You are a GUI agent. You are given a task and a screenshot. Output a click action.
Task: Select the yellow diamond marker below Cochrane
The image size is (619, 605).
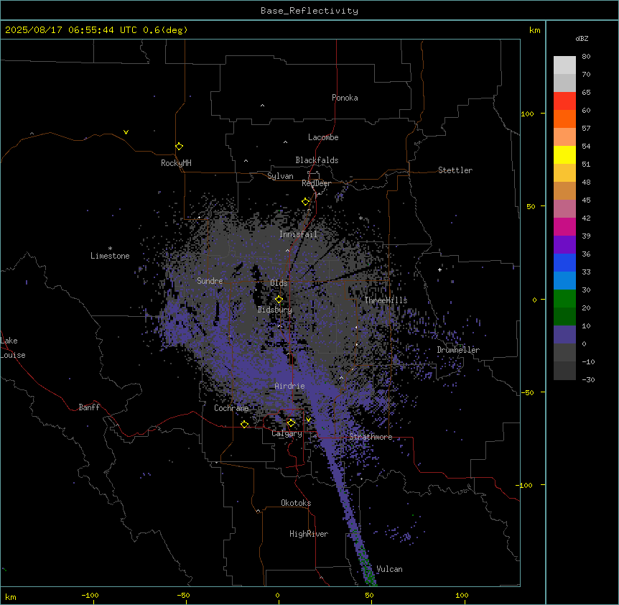pos(244,424)
